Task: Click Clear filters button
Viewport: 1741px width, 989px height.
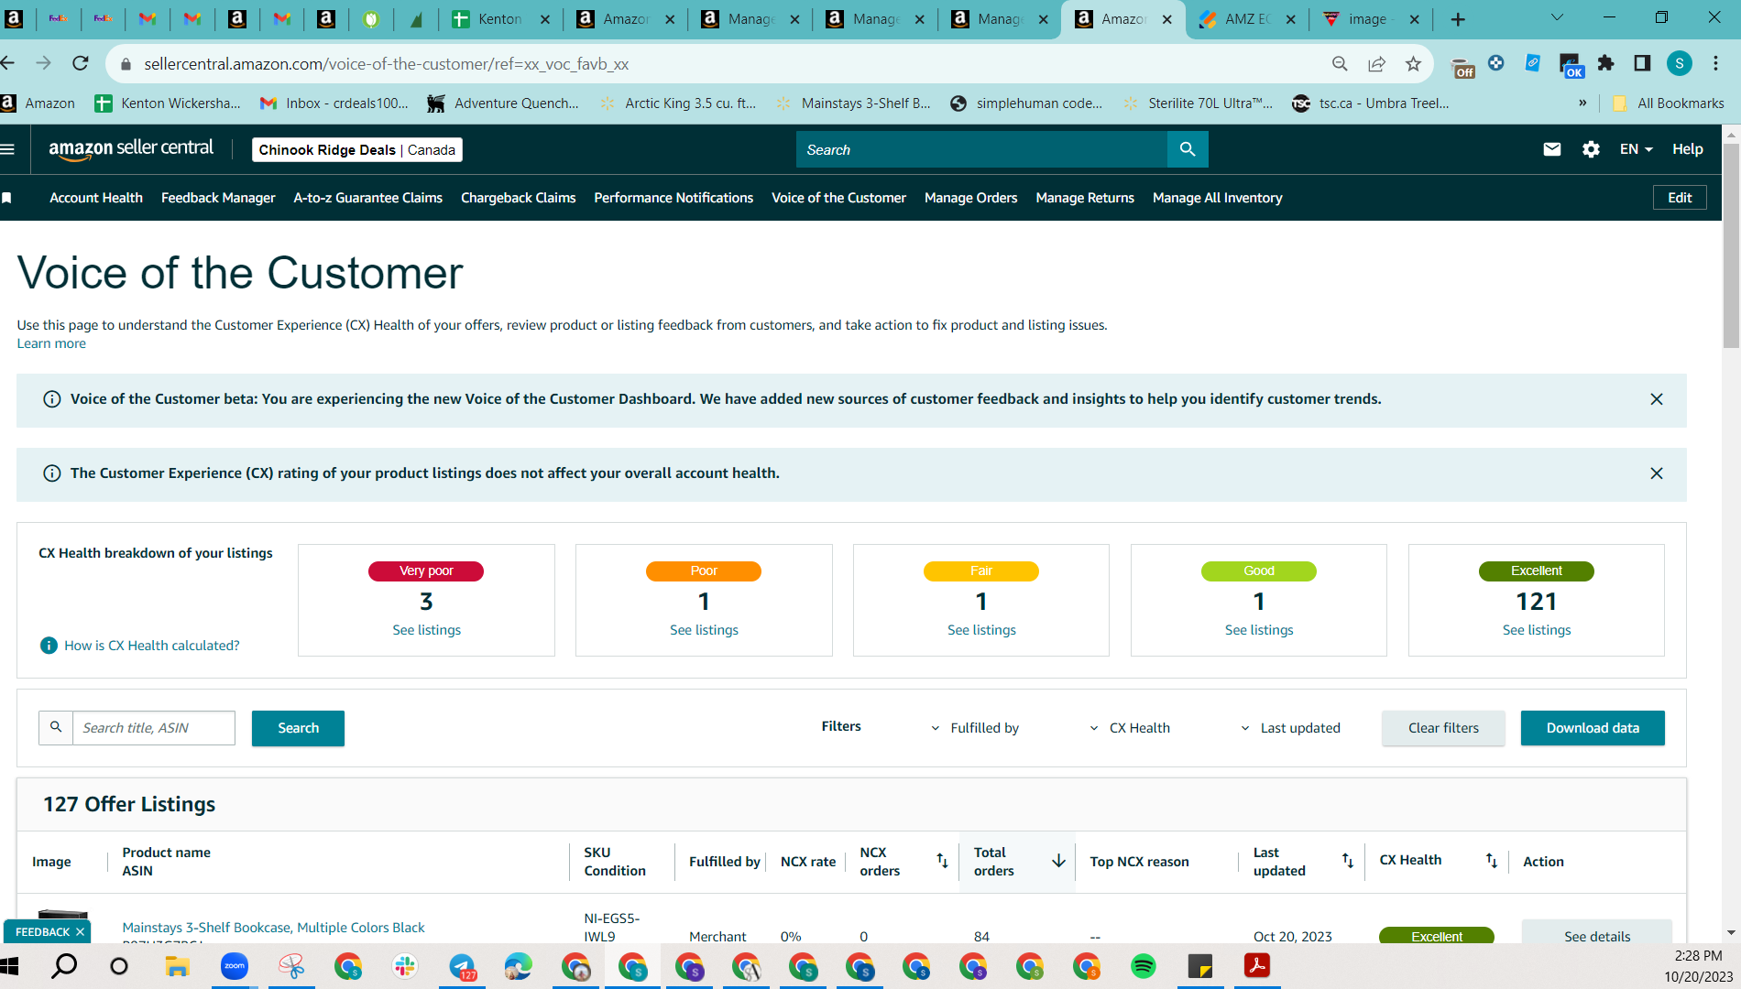Action: [1443, 728]
